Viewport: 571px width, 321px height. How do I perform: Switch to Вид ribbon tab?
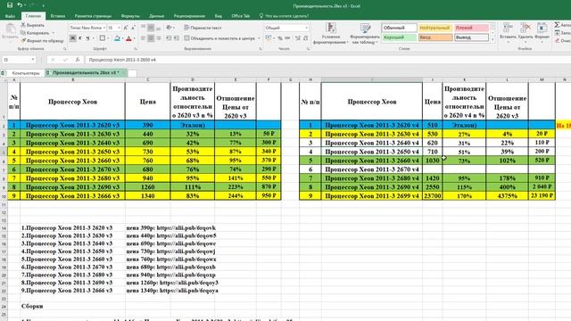coord(218,16)
